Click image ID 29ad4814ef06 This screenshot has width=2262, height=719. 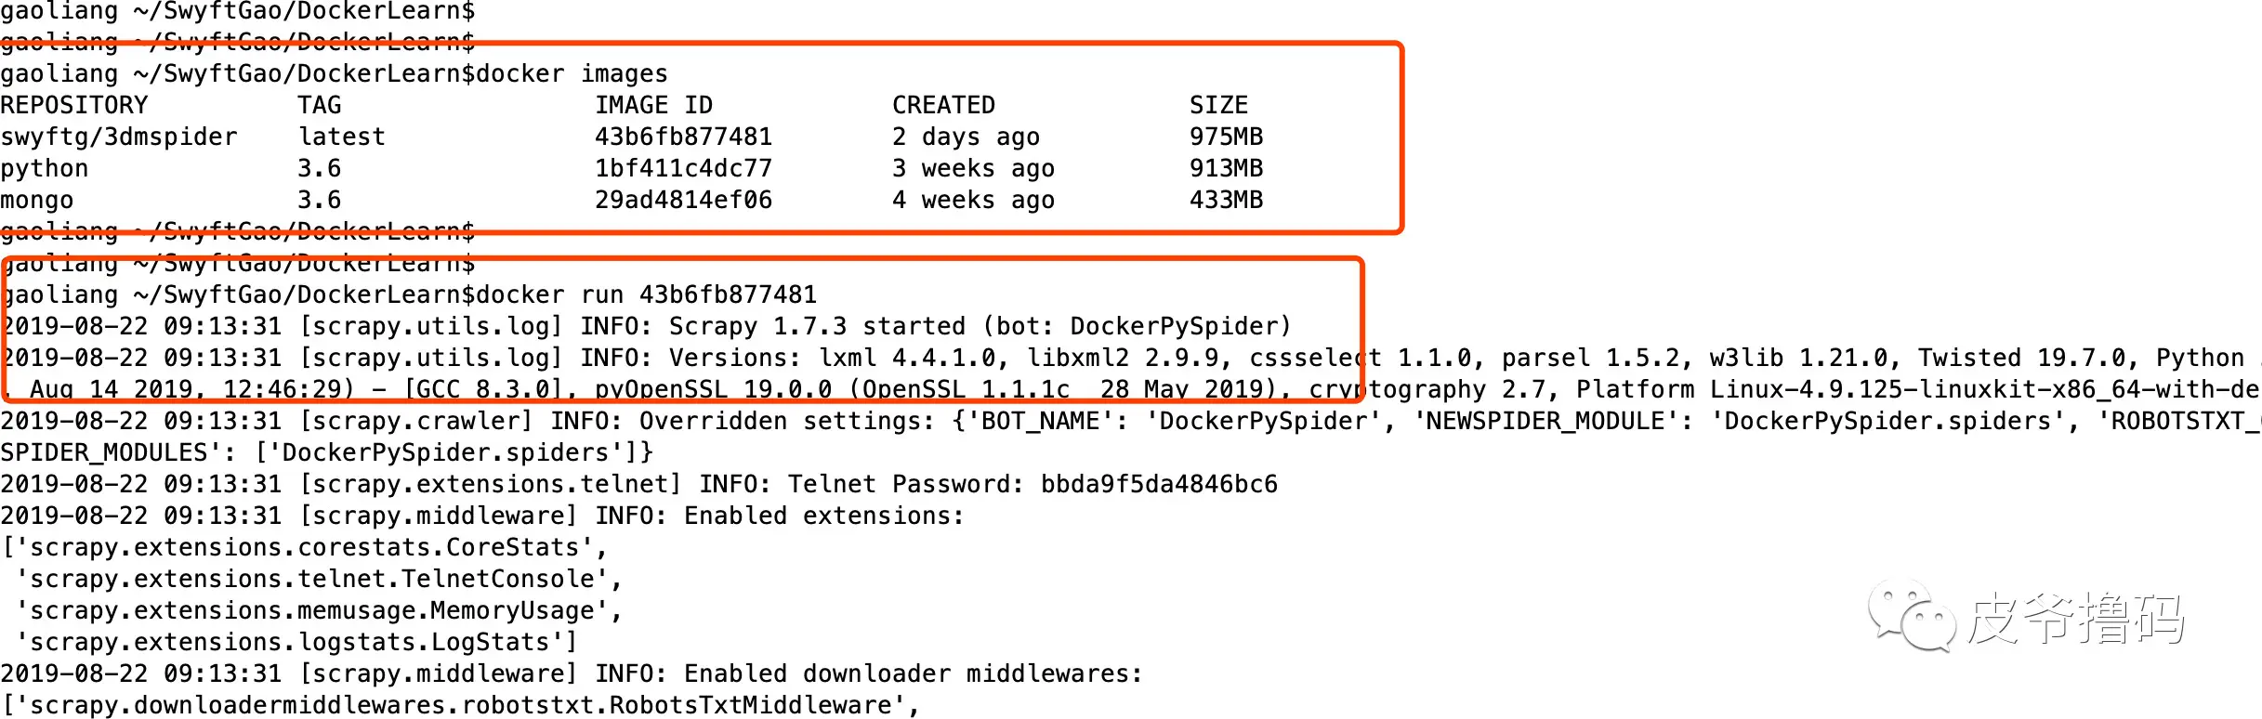[x=683, y=200]
